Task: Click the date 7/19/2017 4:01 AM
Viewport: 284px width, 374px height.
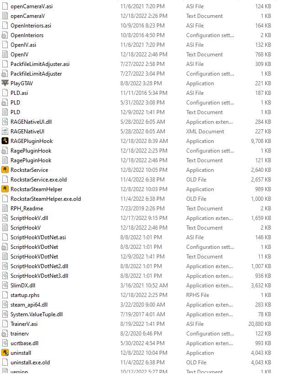Action: (143, 314)
